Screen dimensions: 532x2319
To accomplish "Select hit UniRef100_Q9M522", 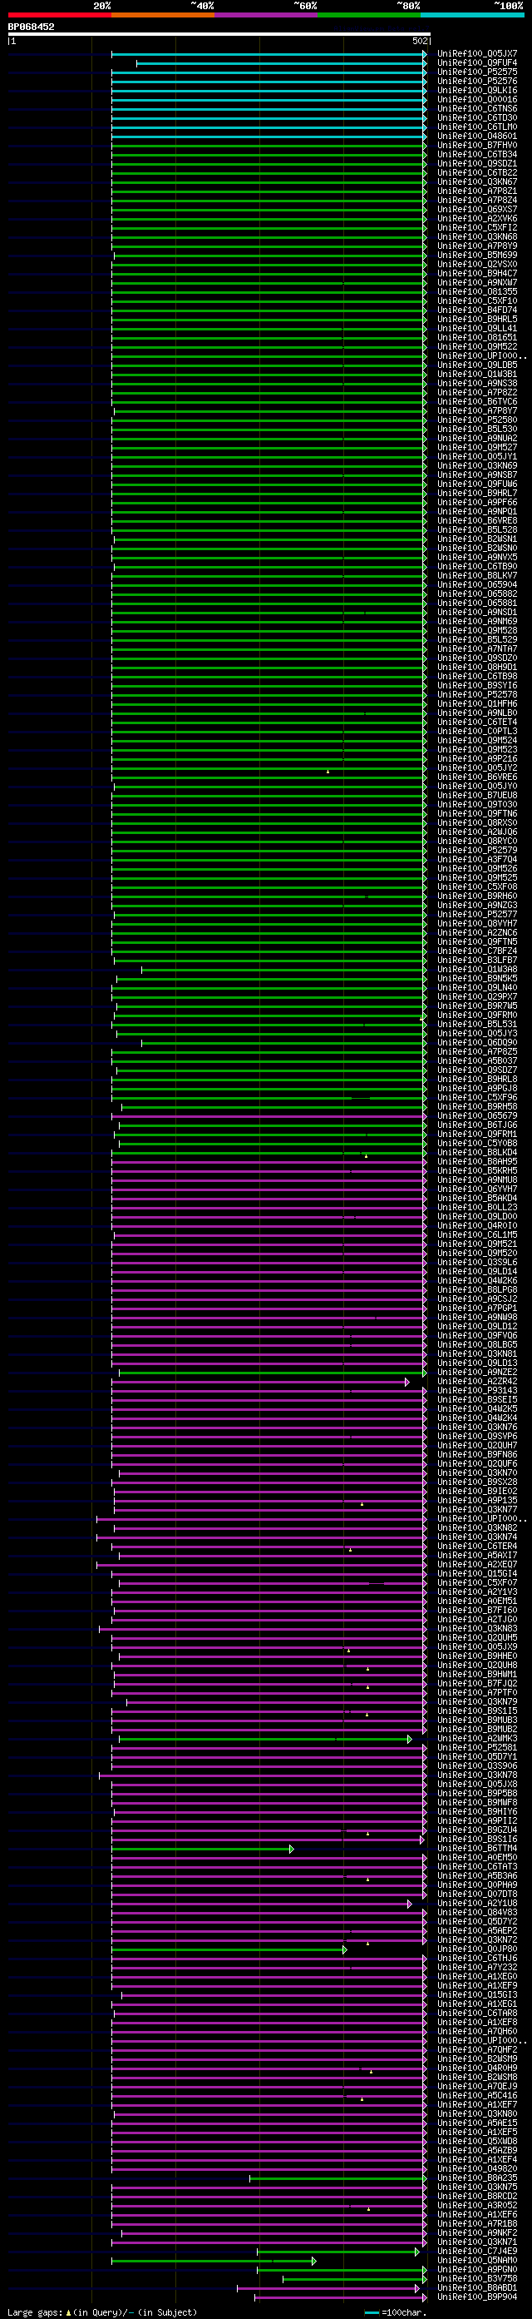I will pos(477,346).
